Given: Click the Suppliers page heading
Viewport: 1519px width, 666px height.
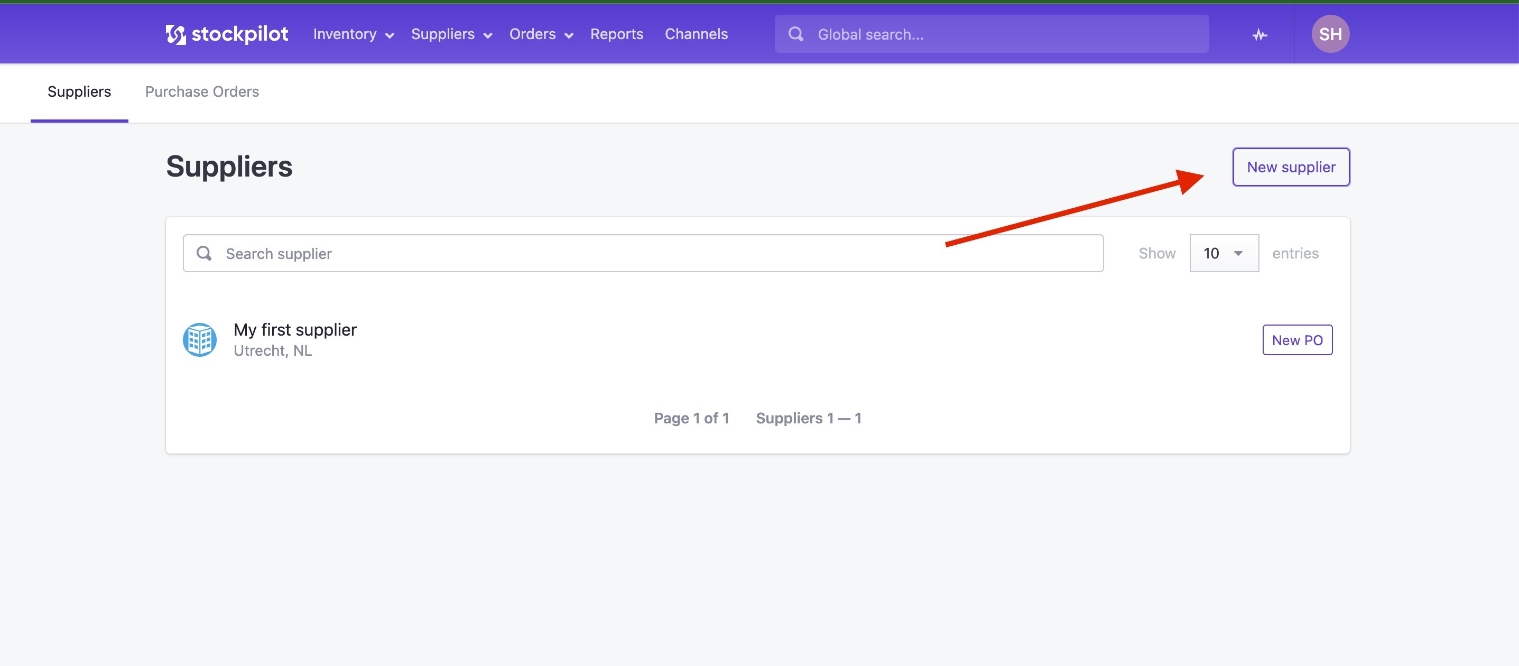Looking at the screenshot, I should tap(229, 166).
